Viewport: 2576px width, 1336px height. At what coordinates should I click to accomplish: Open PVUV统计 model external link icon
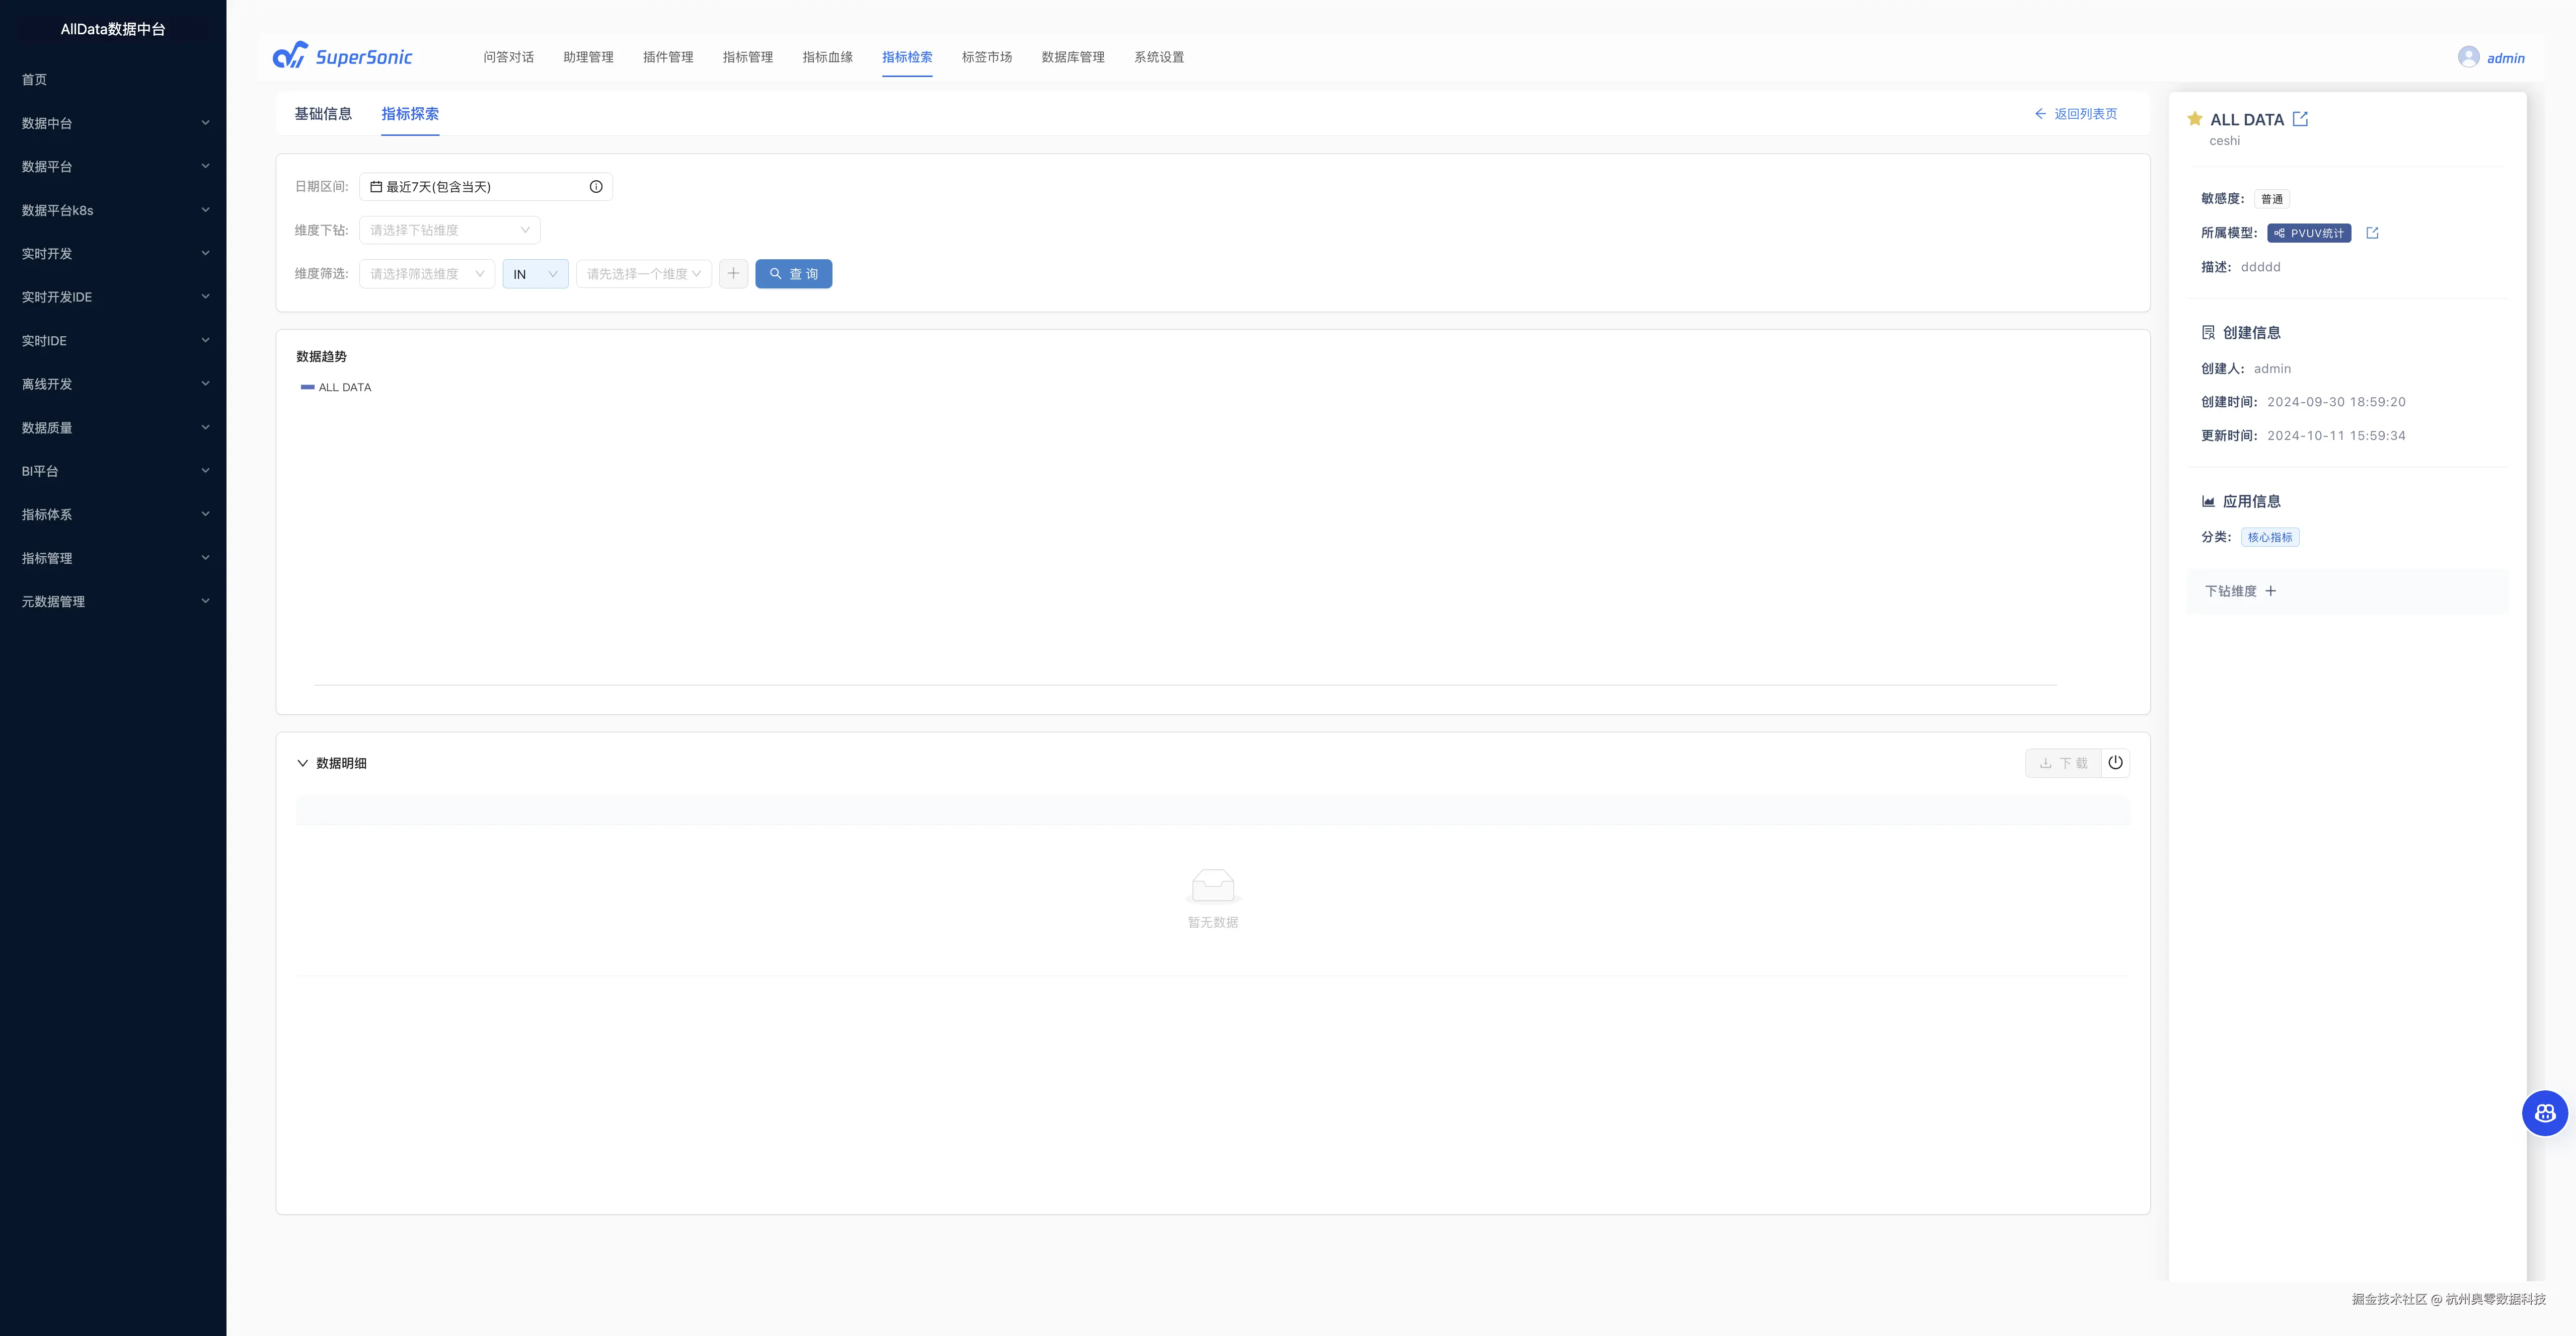tap(2372, 233)
